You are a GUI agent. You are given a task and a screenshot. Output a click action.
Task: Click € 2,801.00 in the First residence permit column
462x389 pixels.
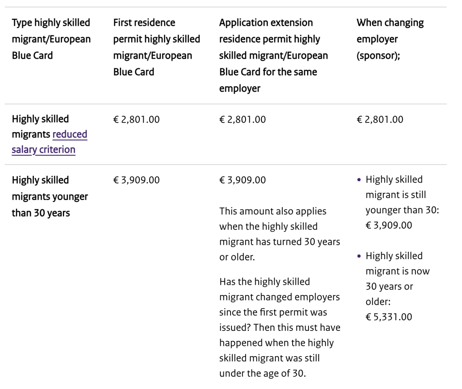pyautogui.click(x=136, y=120)
